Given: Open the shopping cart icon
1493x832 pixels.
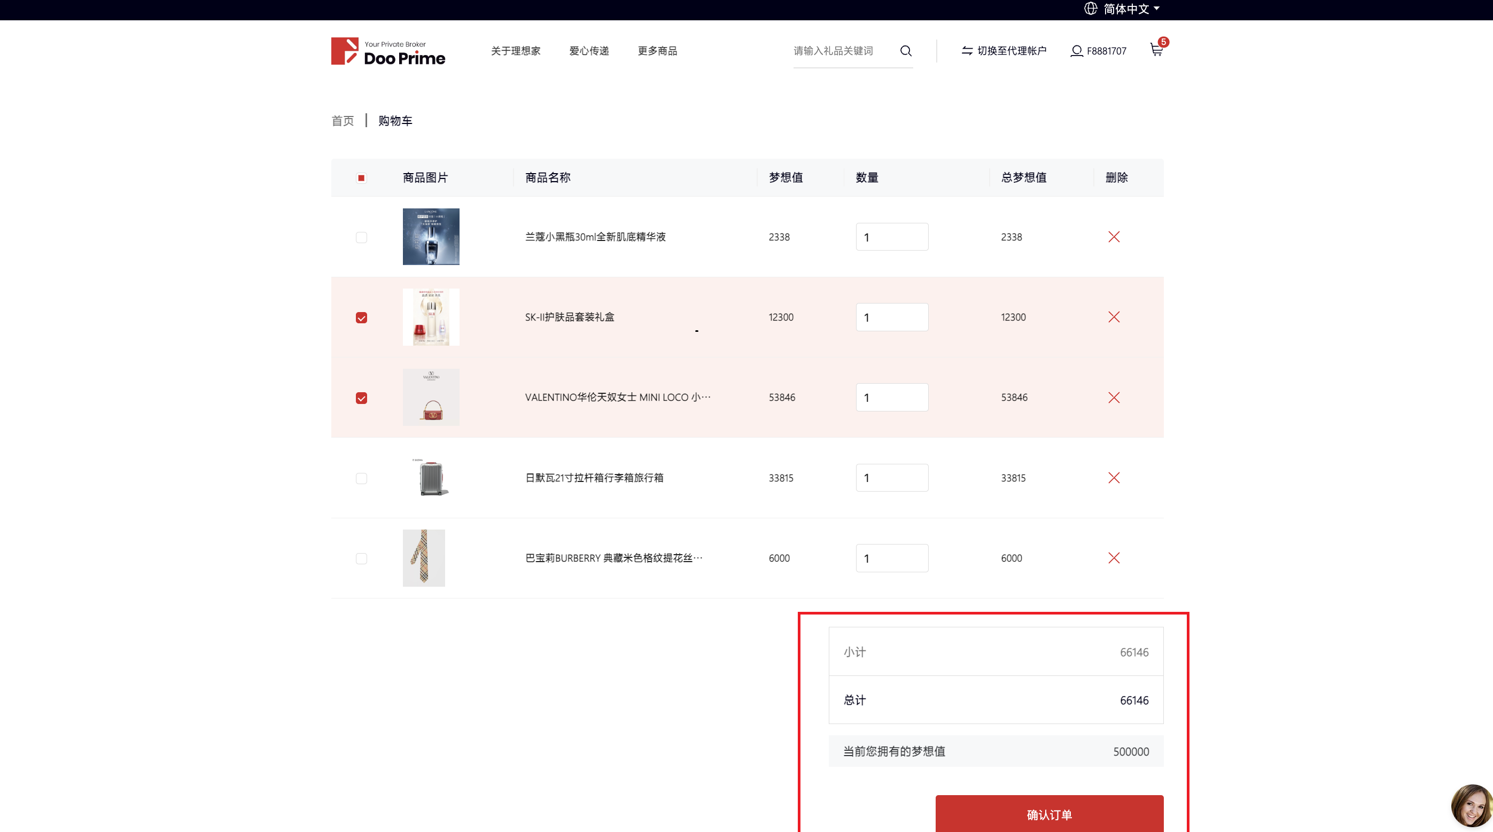Looking at the screenshot, I should pos(1156,50).
